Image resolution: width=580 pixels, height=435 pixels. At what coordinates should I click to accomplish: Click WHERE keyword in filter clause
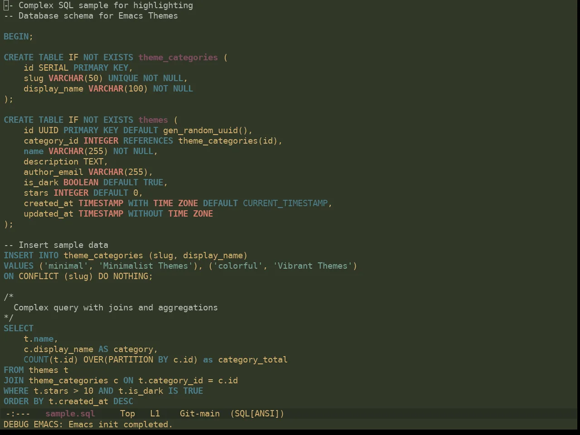pyautogui.click(x=16, y=391)
